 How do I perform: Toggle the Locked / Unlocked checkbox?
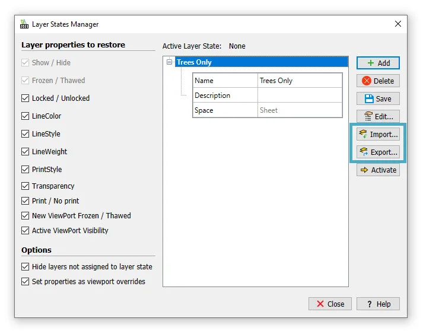click(25, 98)
